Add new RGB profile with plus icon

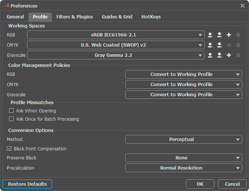[x=229, y=35]
